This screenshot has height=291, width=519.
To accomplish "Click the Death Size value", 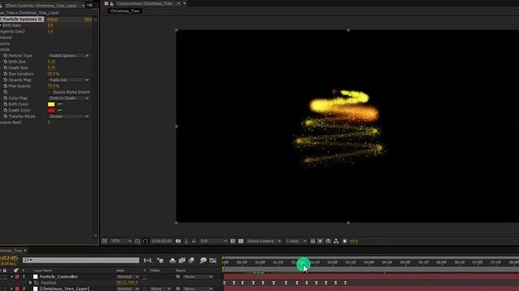I will point(51,68).
